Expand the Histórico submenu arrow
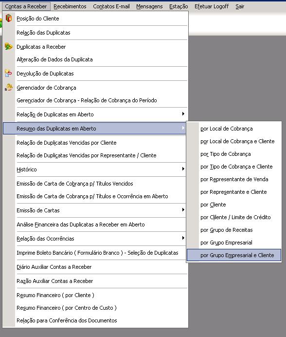 (183, 169)
